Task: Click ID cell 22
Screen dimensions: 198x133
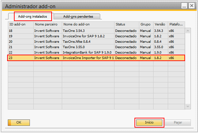Action: coord(21,53)
